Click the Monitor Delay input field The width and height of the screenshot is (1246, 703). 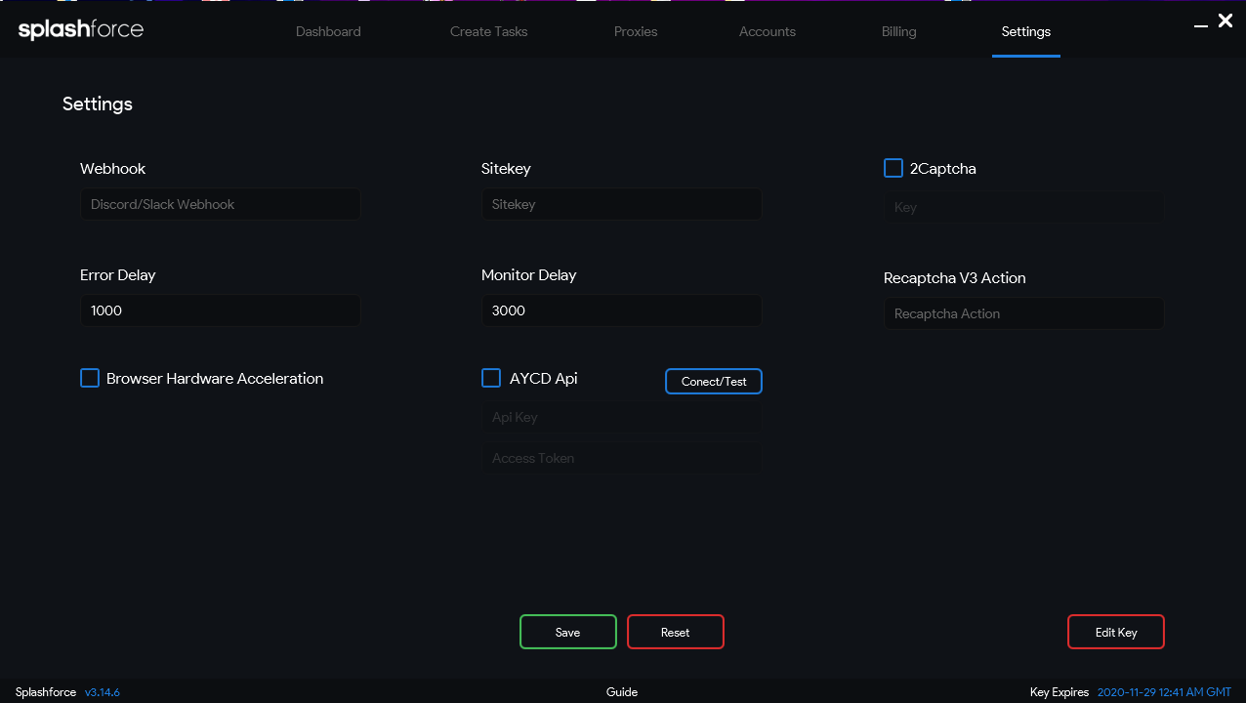point(621,310)
